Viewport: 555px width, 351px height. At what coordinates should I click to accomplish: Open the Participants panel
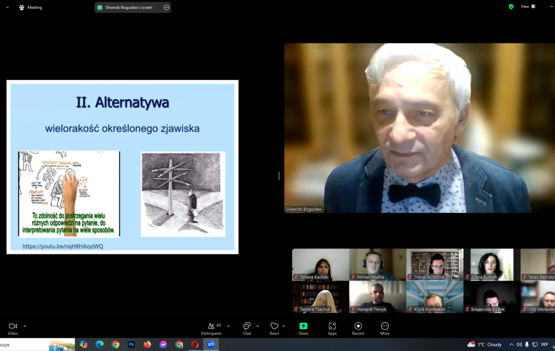pos(211,329)
